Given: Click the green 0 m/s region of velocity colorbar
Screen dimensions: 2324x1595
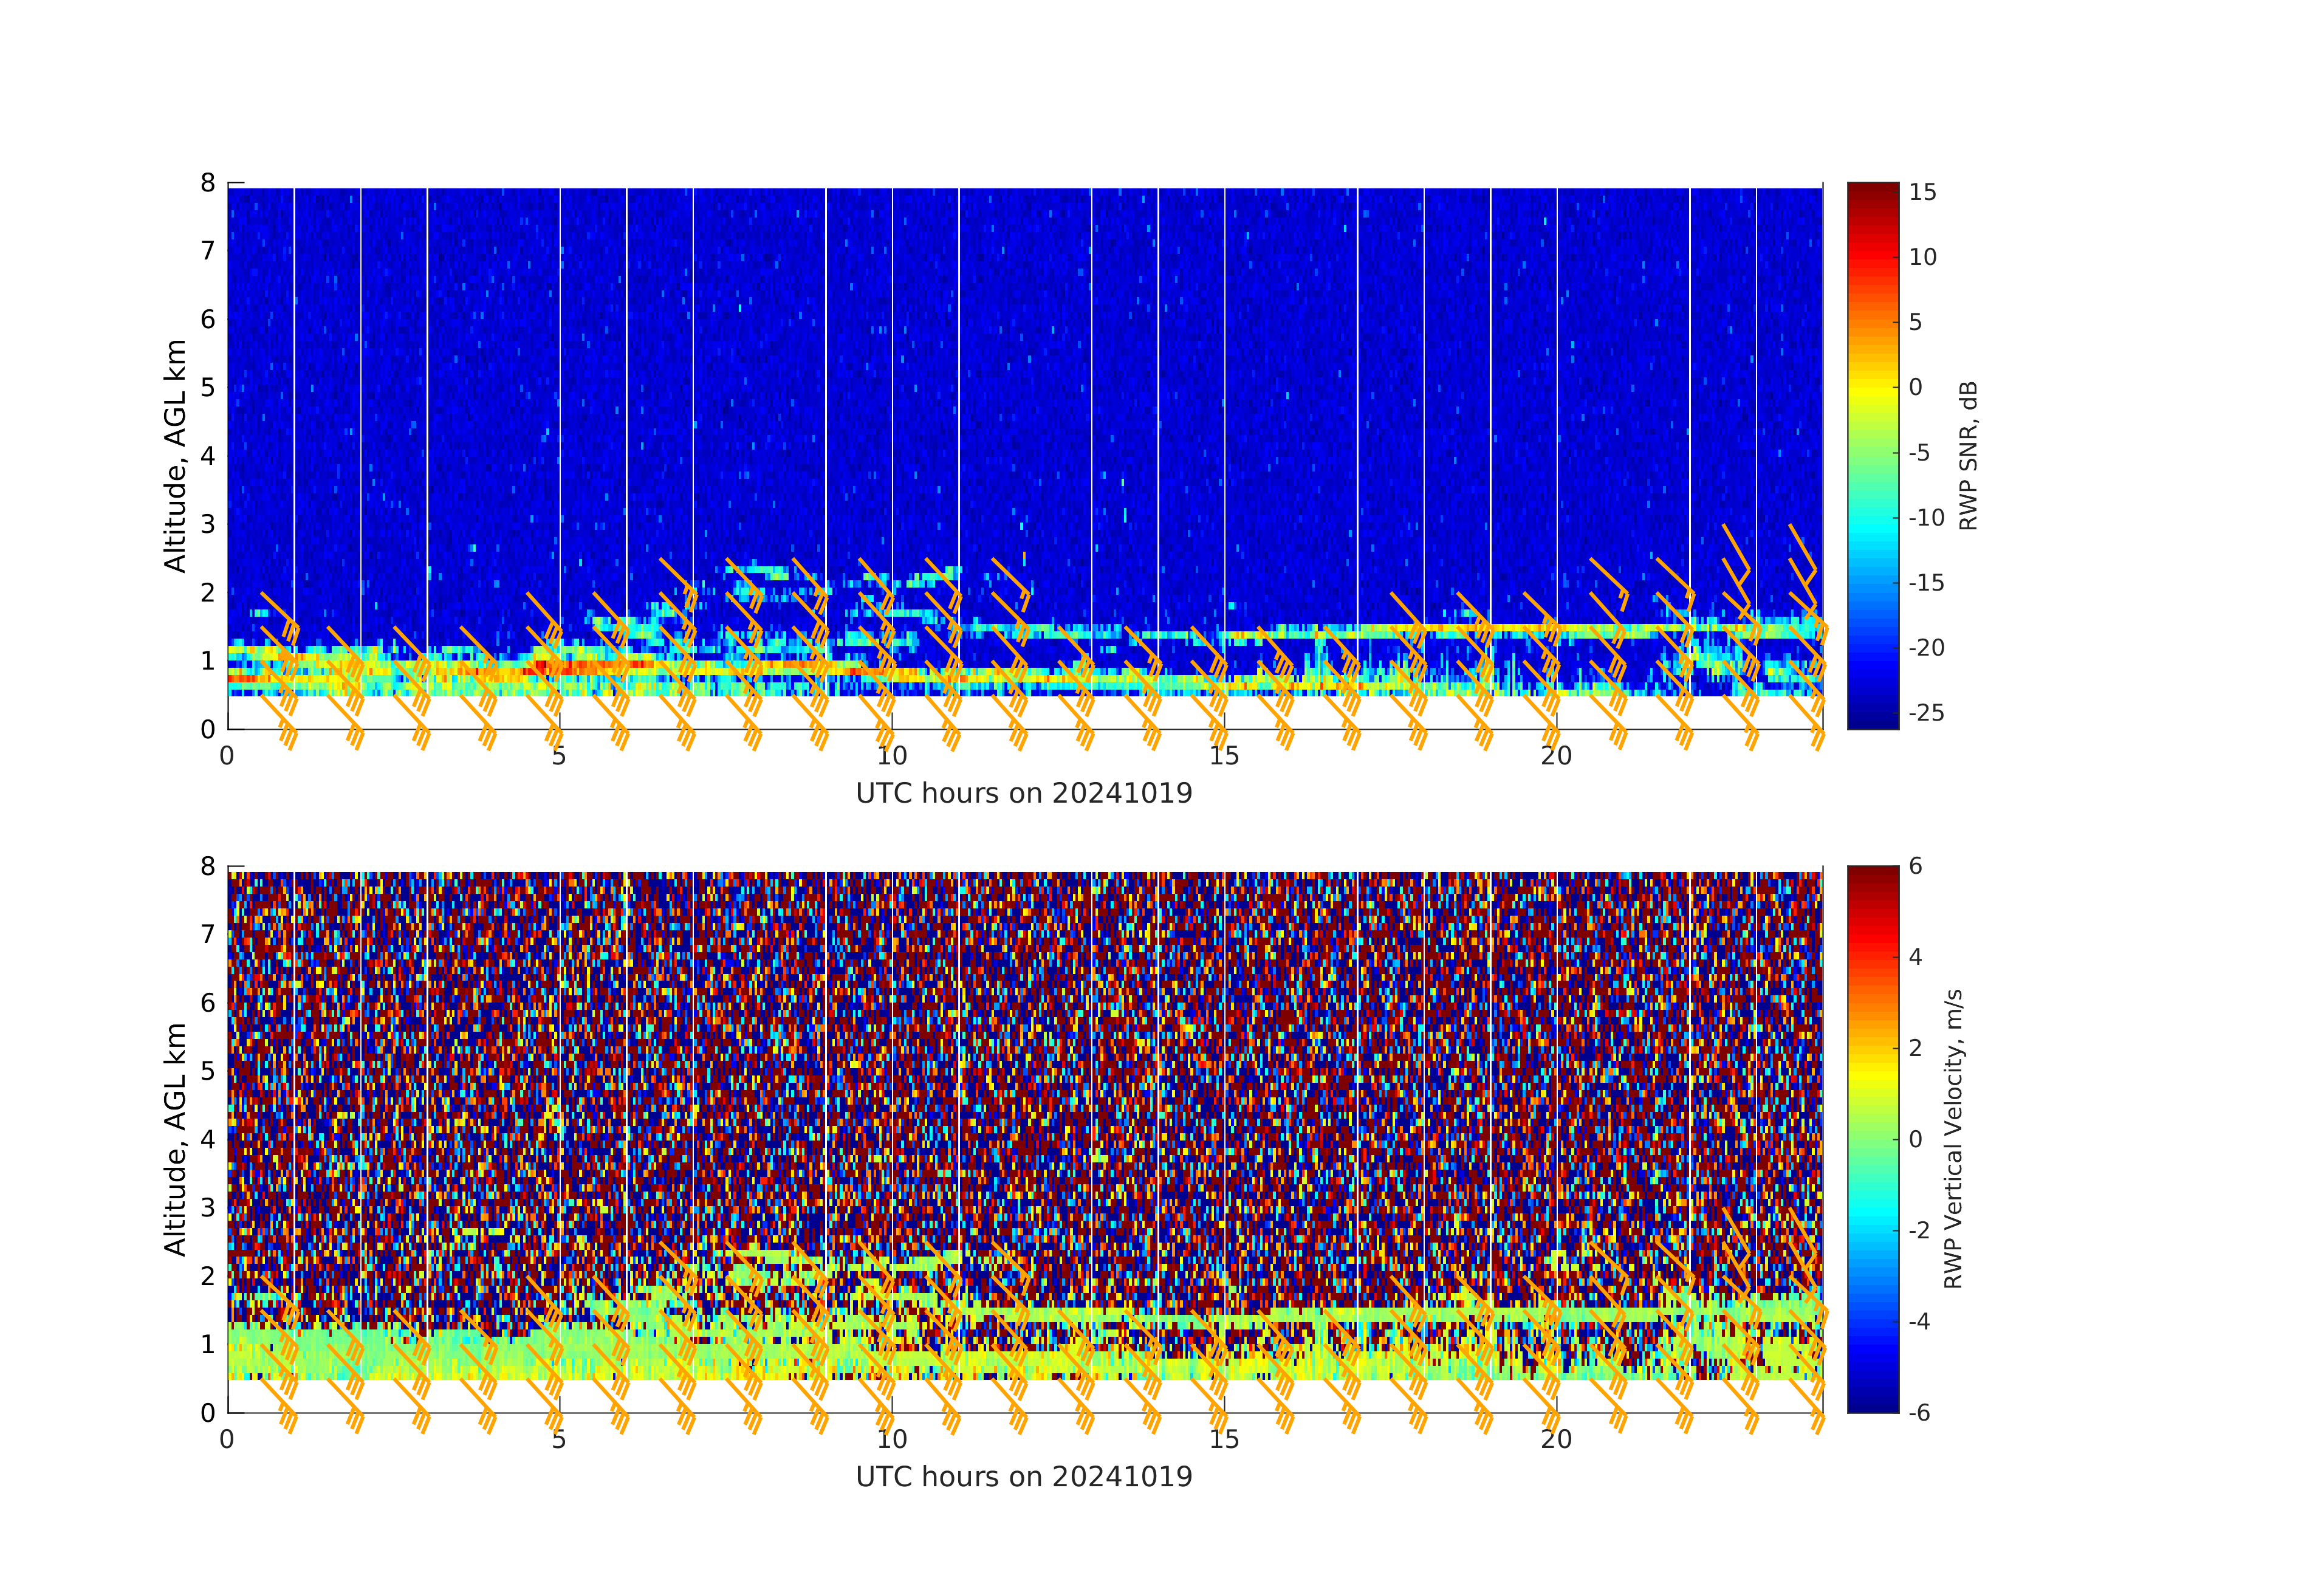Looking at the screenshot, I should click(x=1872, y=1140).
